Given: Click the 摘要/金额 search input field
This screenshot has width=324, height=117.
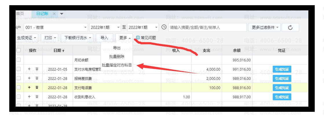Looking at the screenshot, I should (207, 28).
